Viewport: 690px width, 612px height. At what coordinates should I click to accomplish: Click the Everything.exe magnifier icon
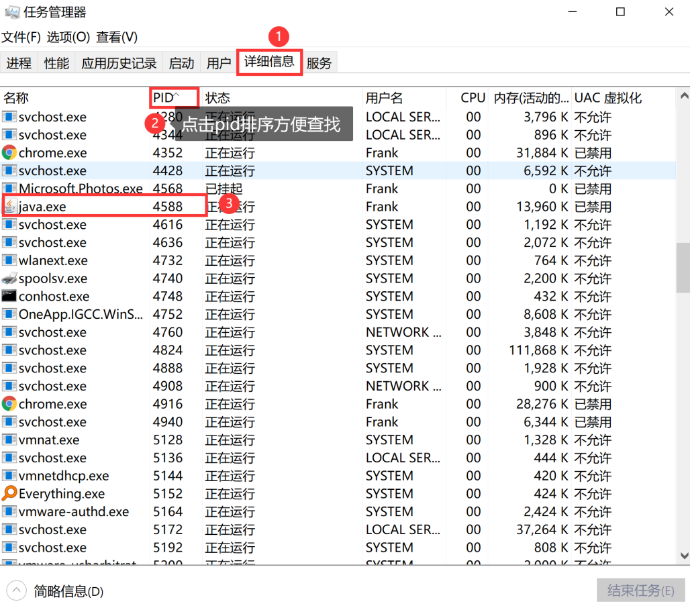(x=9, y=493)
